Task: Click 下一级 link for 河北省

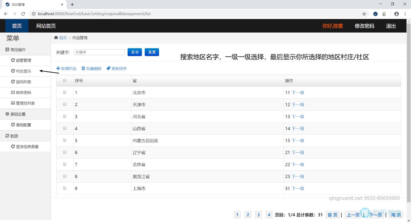Action: tap(298, 116)
